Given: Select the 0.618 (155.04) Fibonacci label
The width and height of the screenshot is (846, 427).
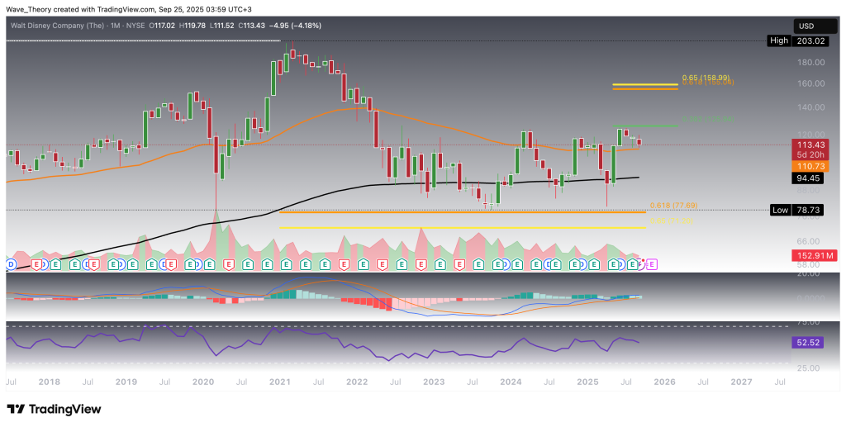Looking at the screenshot, I should (708, 83).
